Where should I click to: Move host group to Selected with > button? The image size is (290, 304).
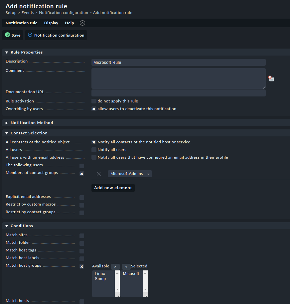coord(115,267)
